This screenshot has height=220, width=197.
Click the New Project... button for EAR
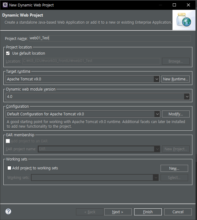tap(176, 149)
